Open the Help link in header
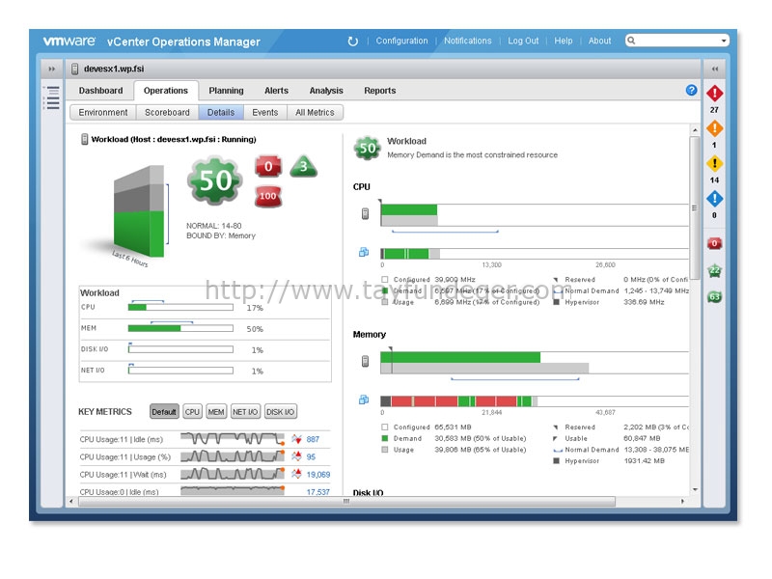Image resolution: width=772 pixels, height=579 pixels. click(x=564, y=41)
